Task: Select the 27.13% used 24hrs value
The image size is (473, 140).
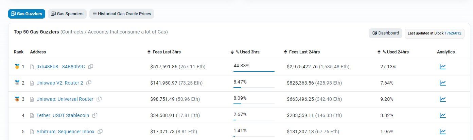Action: (388, 67)
